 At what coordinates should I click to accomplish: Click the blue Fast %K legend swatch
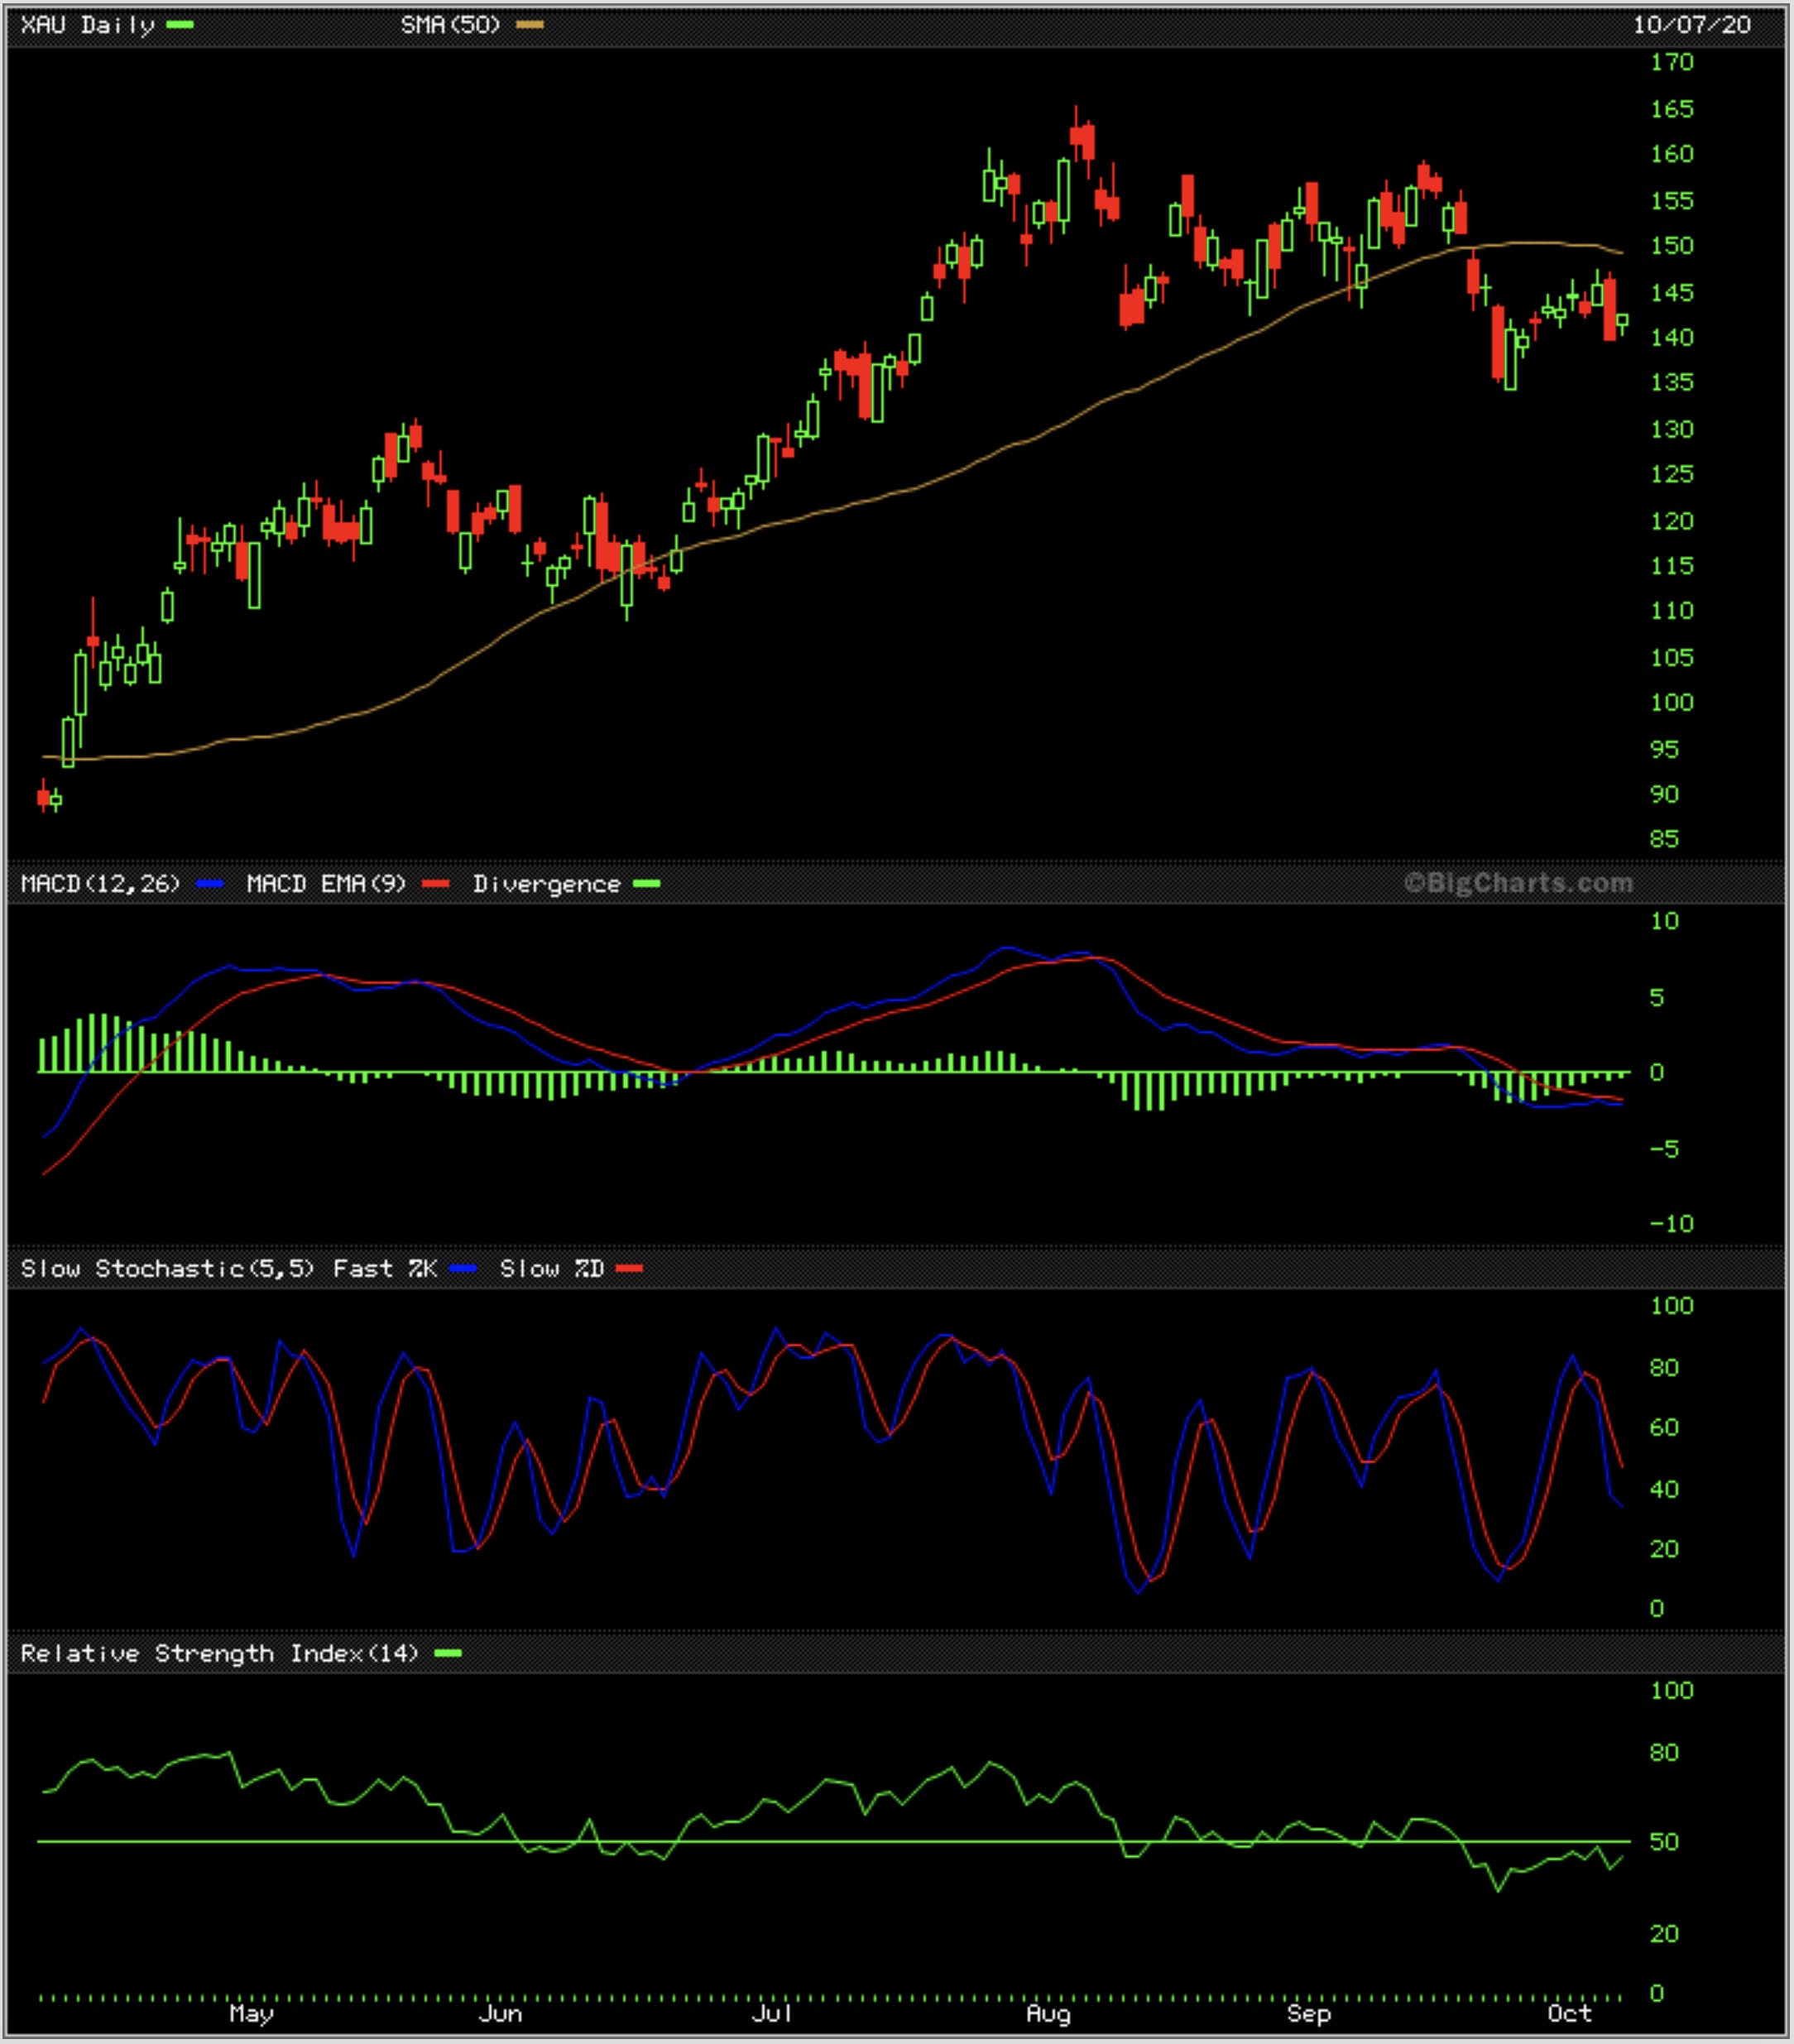pos(463,1269)
